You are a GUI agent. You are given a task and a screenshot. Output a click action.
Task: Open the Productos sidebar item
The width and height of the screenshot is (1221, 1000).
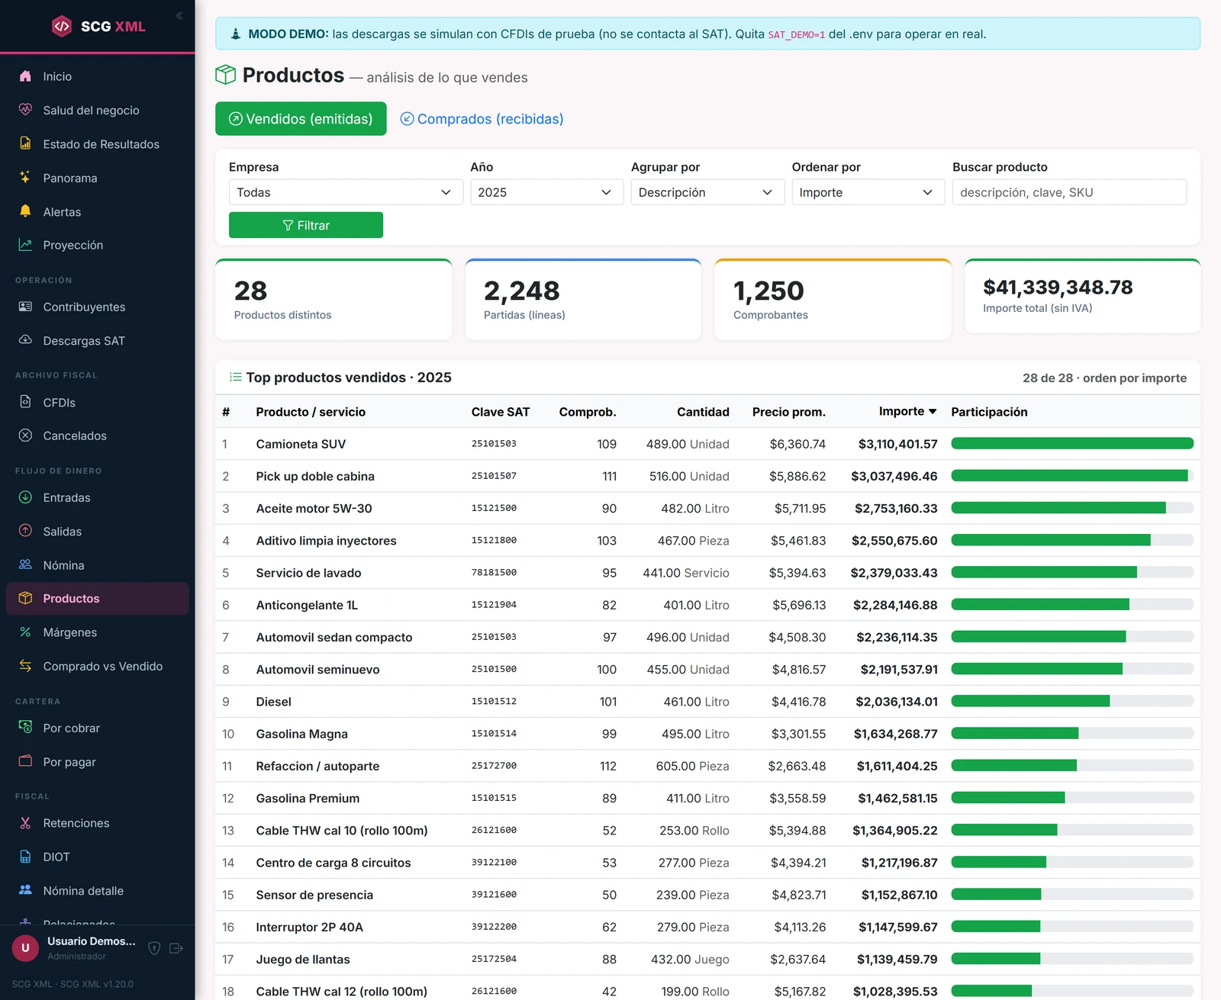tap(98, 599)
